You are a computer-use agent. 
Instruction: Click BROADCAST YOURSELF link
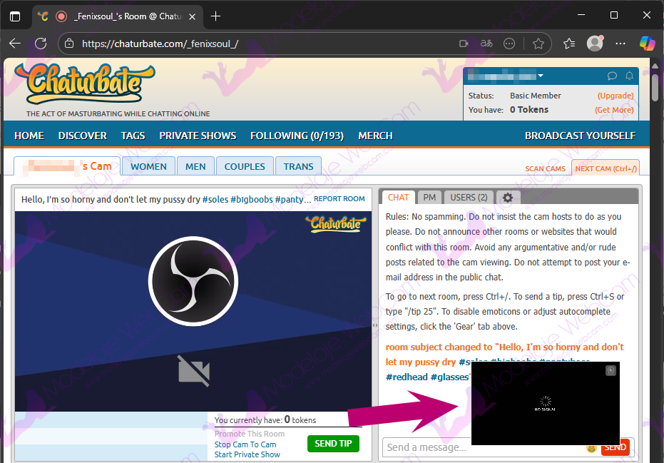[580, 136]
